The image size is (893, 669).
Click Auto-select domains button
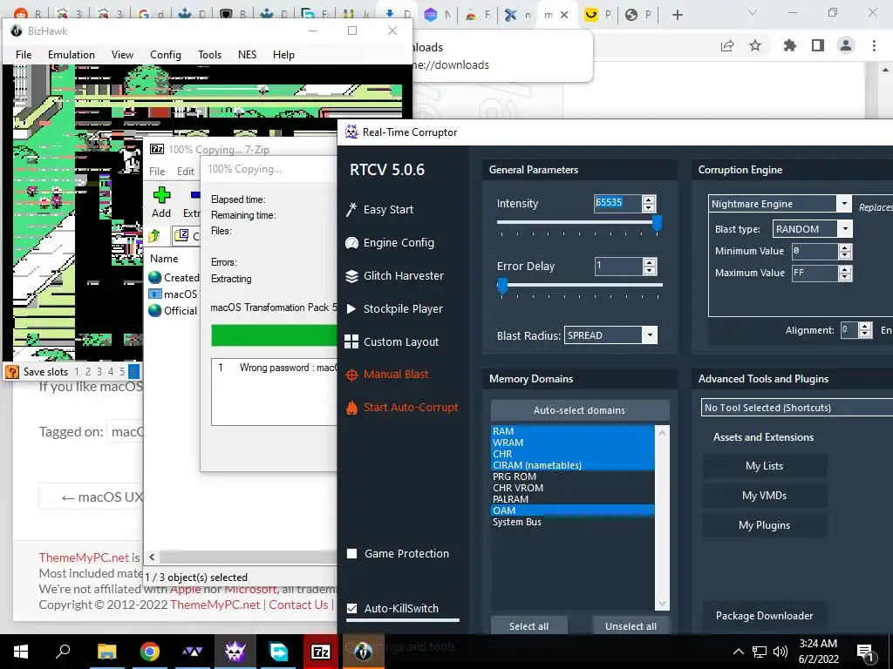(x=580, y=410)
